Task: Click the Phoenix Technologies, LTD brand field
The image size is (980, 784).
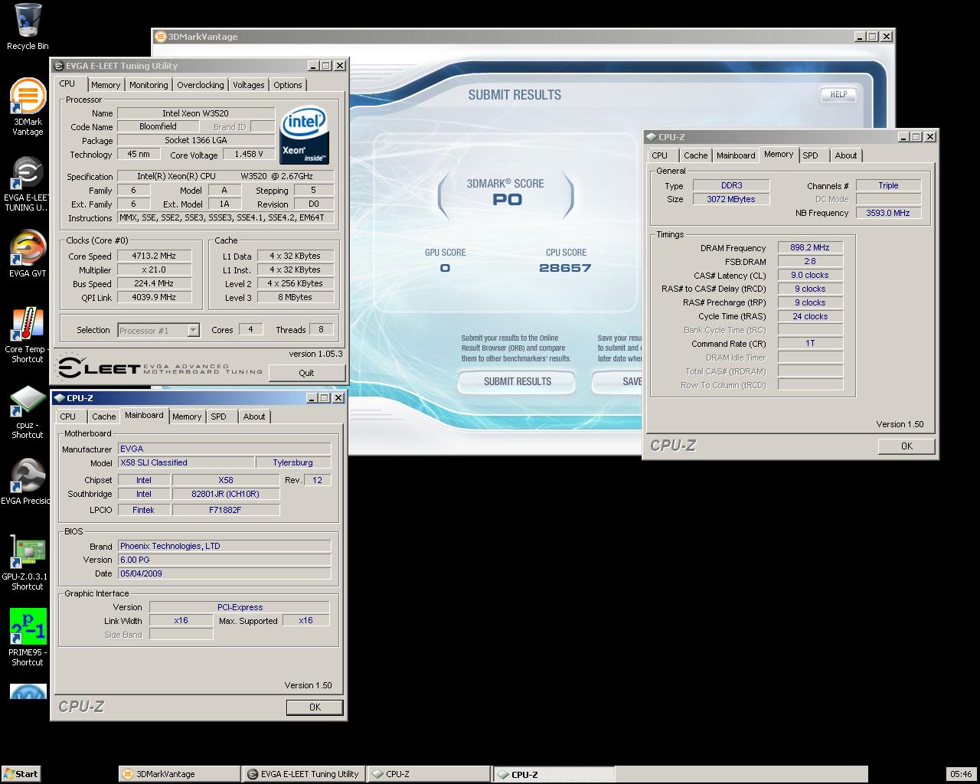Action: click(224, 546)
